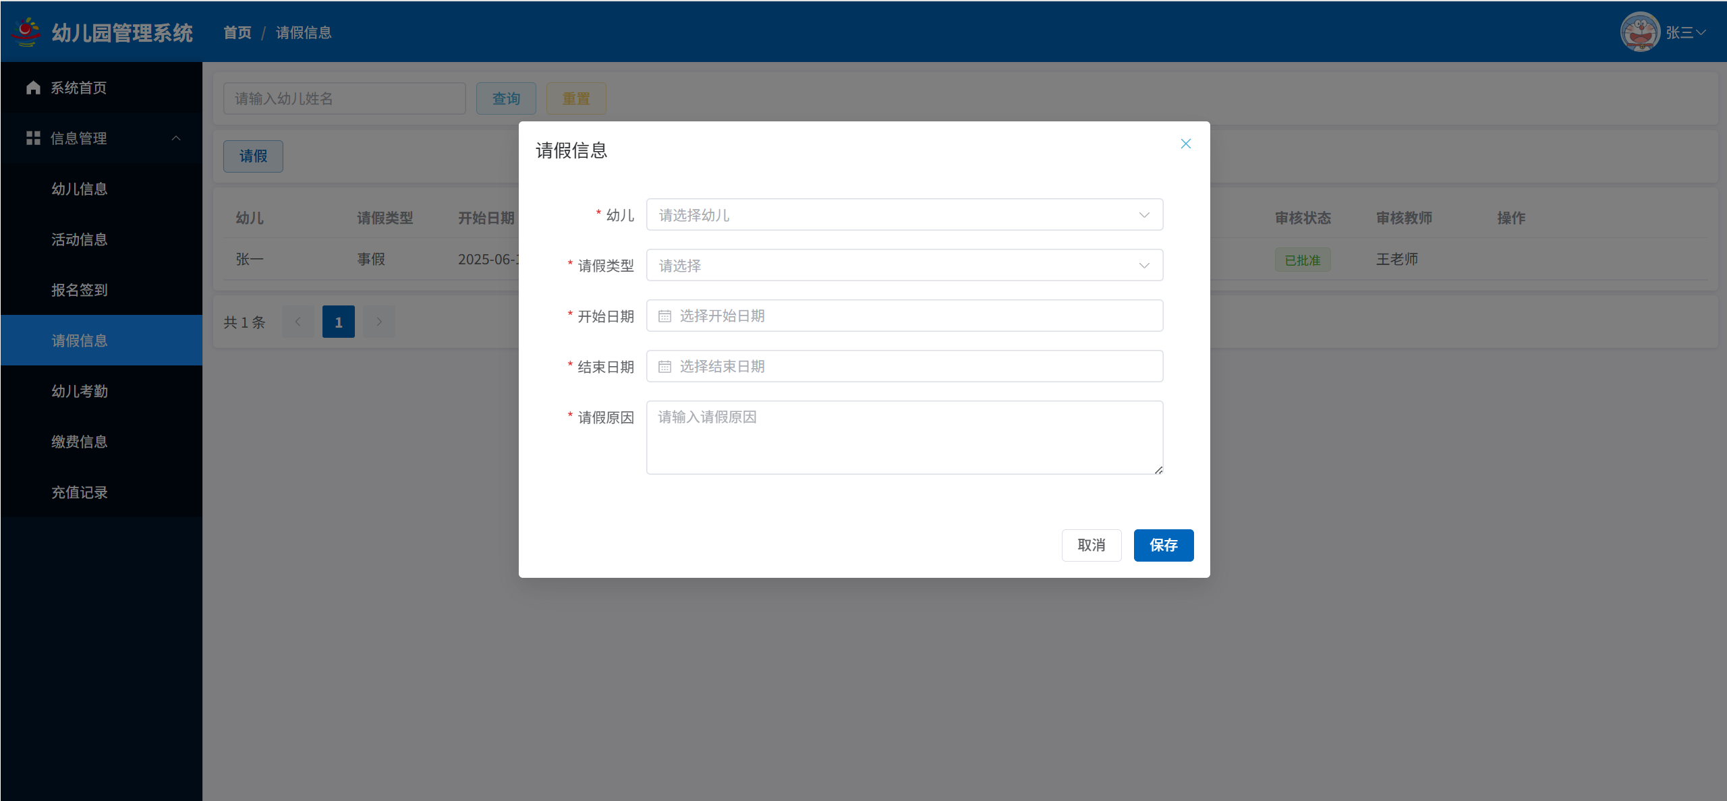Click the 保存 button
Viewport: 1727px width, 801px height.
pyautogui.click(x=1163, y=545)
